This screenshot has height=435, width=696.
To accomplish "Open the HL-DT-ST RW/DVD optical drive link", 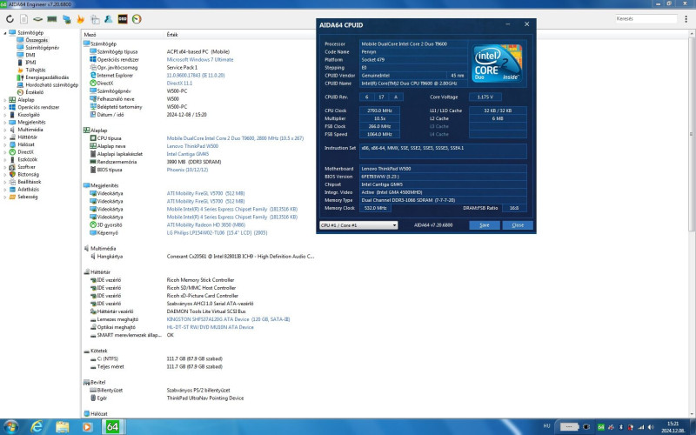I will coord(210,327).
